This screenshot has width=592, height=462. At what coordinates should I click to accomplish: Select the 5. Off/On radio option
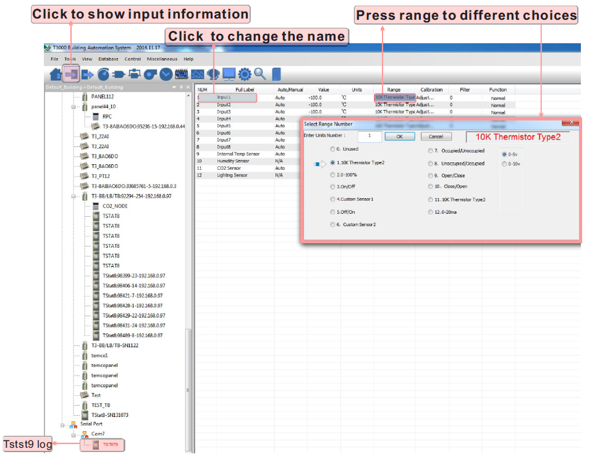coord(332,212)
